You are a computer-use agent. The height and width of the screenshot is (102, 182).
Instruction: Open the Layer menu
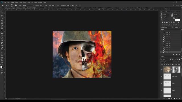coord(16,2)
